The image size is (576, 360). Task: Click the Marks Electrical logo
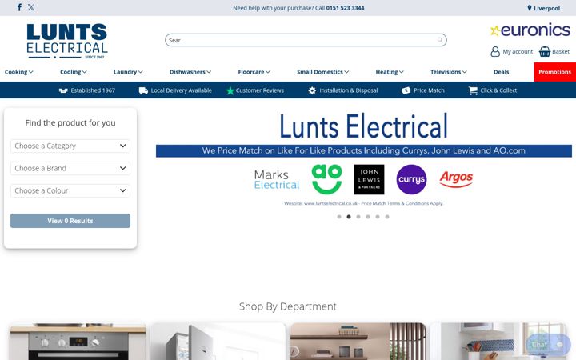277,179
